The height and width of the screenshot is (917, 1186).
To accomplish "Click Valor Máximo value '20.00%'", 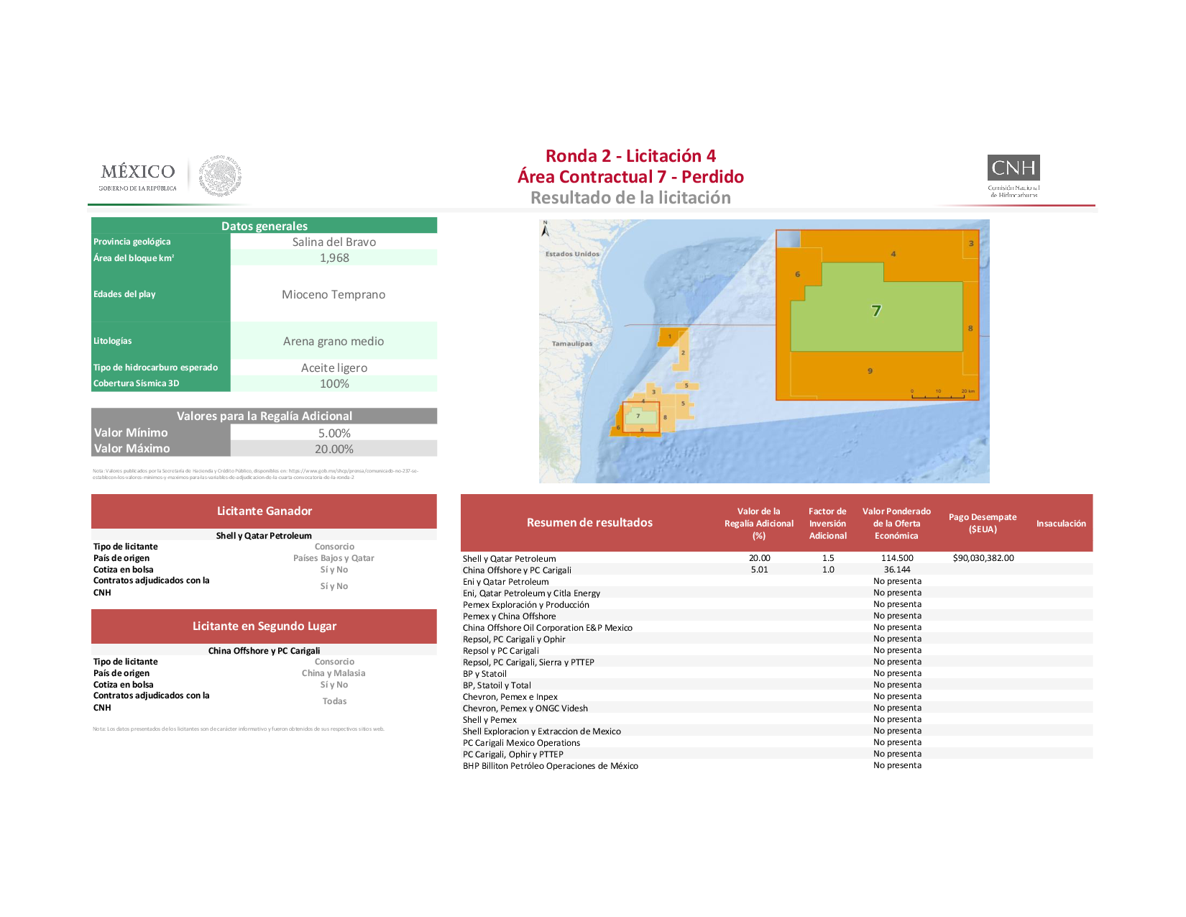I will [x=334, y=450].
